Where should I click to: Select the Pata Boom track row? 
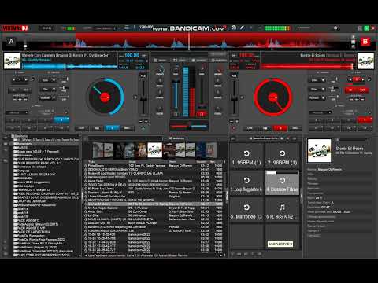coord(154,166)
